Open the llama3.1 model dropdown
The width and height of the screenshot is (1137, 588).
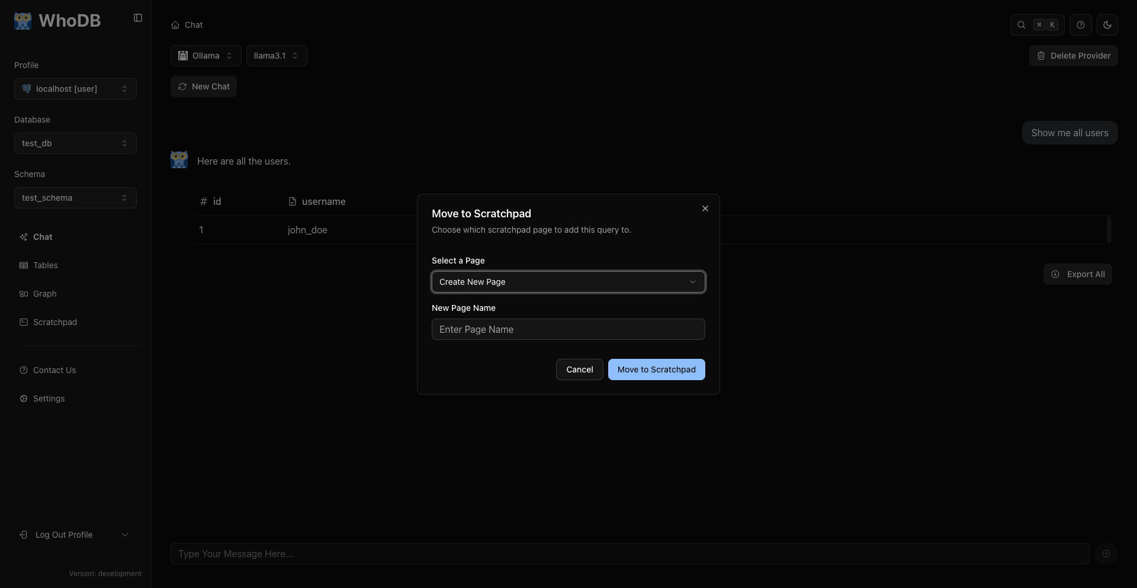pos(277,56)
